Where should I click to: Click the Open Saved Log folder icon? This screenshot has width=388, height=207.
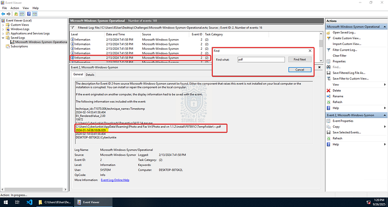pos(328,32)
